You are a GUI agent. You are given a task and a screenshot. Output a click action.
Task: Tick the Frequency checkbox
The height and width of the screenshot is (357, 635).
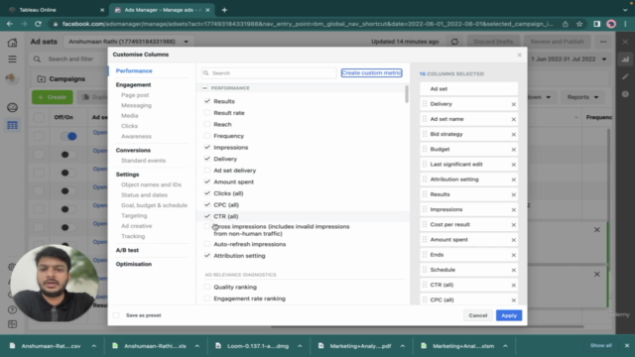[207, 136]
